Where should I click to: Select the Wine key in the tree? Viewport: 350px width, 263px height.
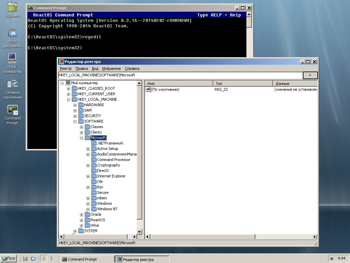[95, 225]
